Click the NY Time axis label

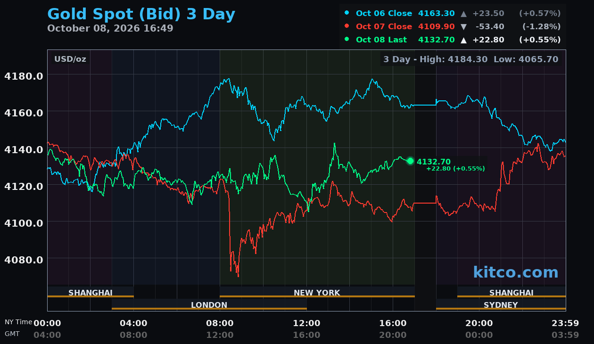[18, 322]
